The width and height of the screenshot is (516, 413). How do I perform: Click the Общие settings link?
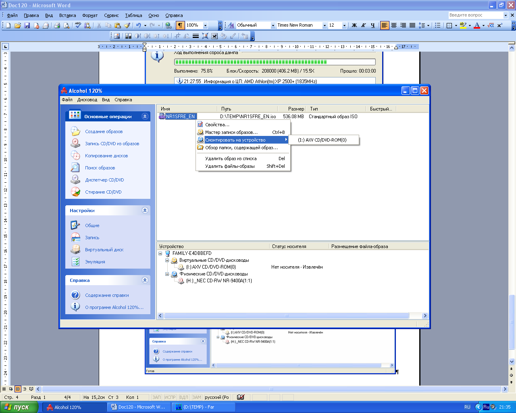(x=92, y=225)
